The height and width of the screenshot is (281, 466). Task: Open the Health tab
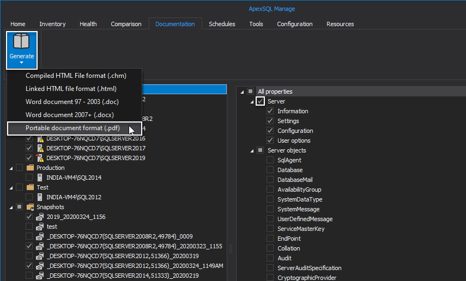point(88,24)
